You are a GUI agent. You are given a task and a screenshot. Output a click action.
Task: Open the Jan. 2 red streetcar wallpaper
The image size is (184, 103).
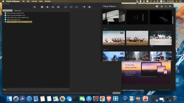click(160, 56)
